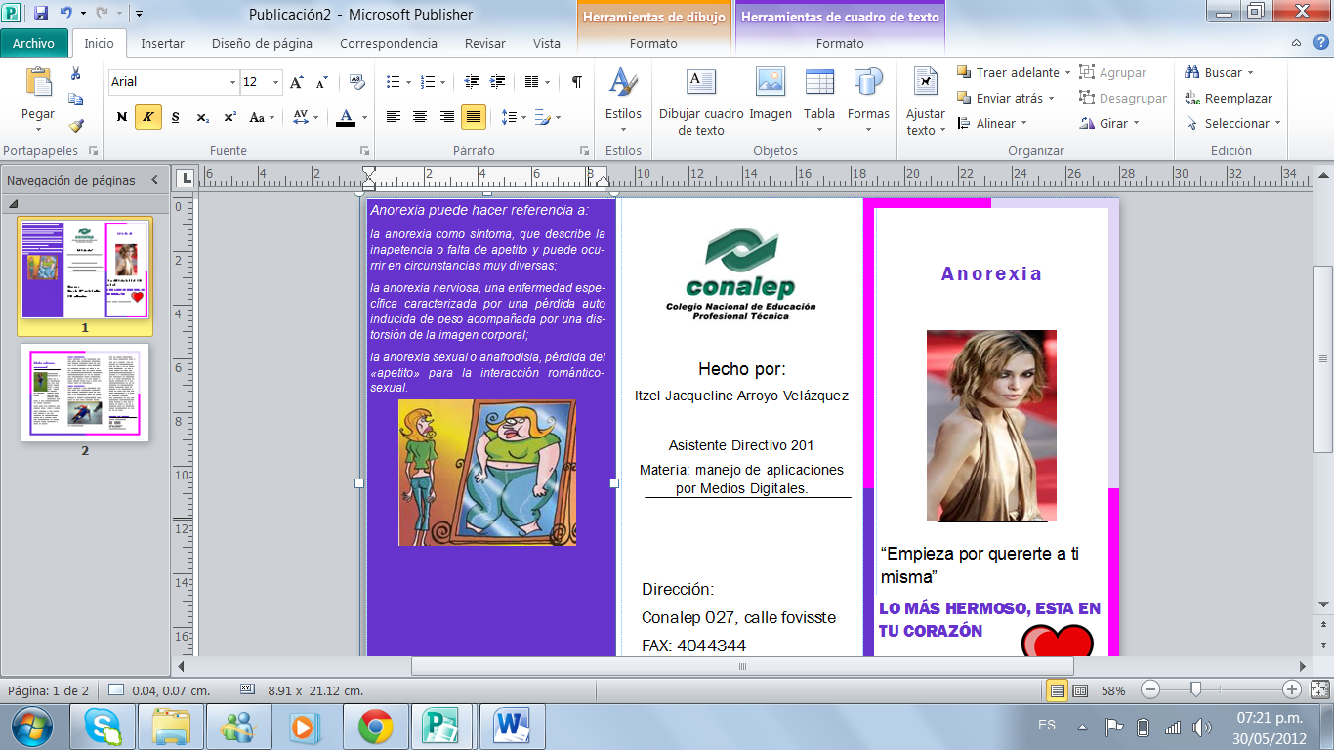
Task: Toggle underline S formatting
Action: click(176, 117)
